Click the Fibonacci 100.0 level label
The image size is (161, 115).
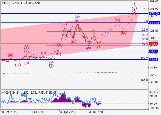[x=144, y=58]
